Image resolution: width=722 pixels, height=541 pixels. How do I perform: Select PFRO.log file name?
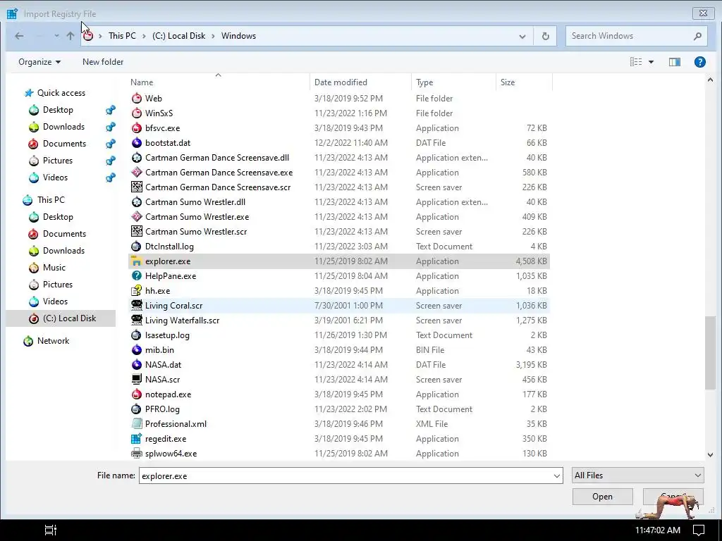click(162, 409)
